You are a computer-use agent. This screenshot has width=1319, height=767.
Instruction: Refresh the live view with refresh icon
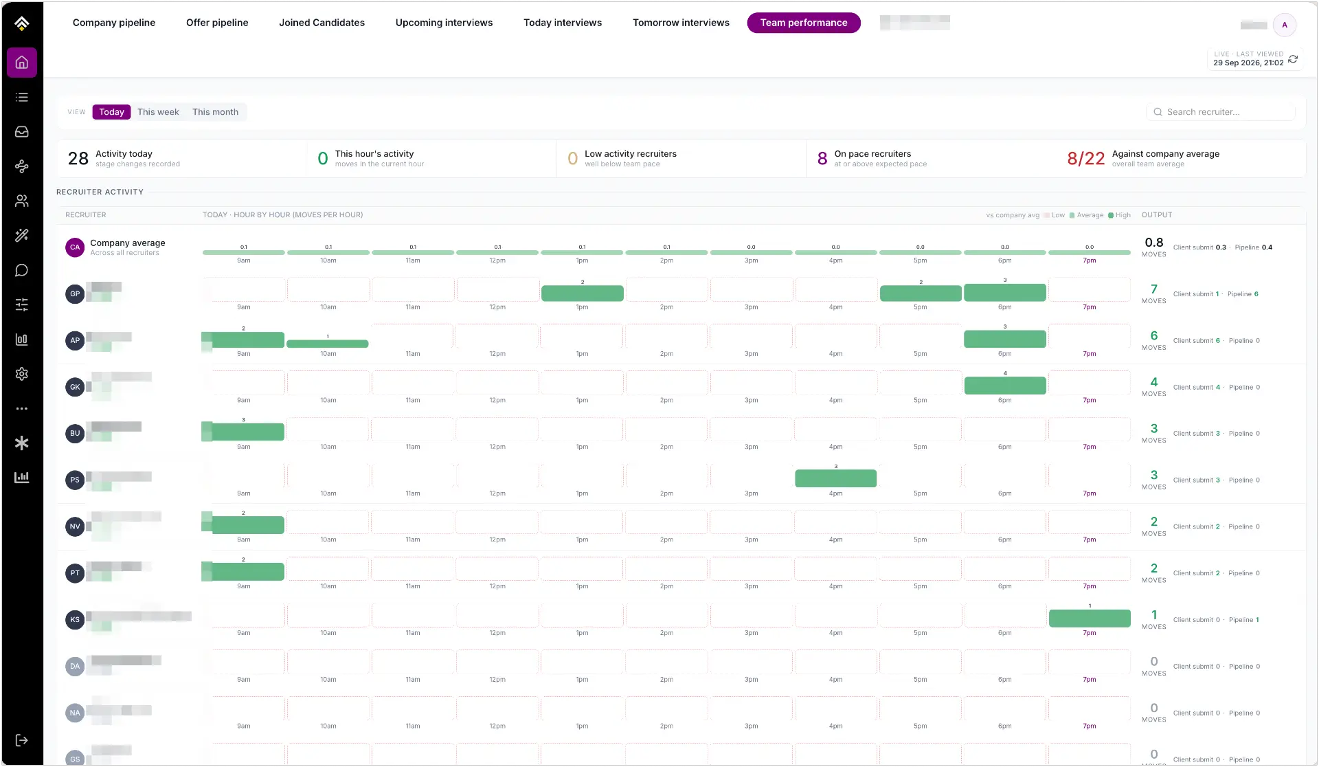(x=1293, y=59)
